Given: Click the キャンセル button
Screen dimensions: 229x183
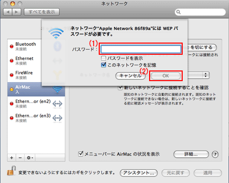Looking at the screenshot, I should [x=130, y=76].
